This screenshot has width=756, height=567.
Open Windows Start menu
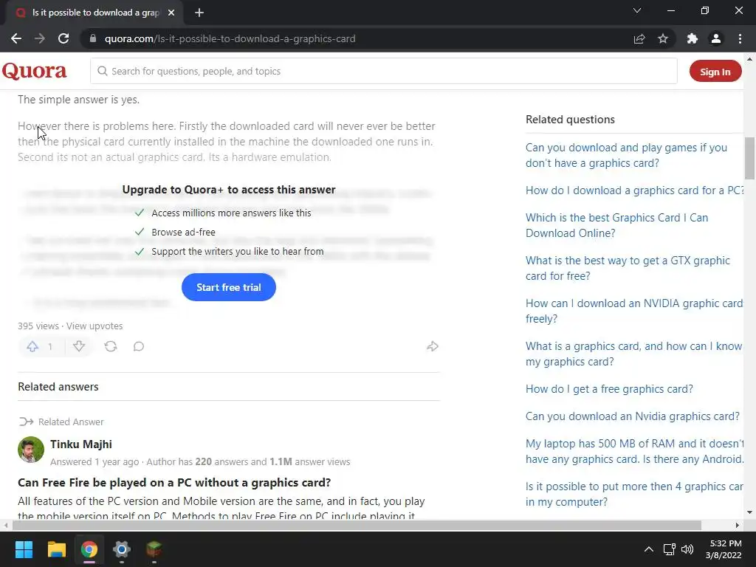pyautogui.click(x=24, y=549)
